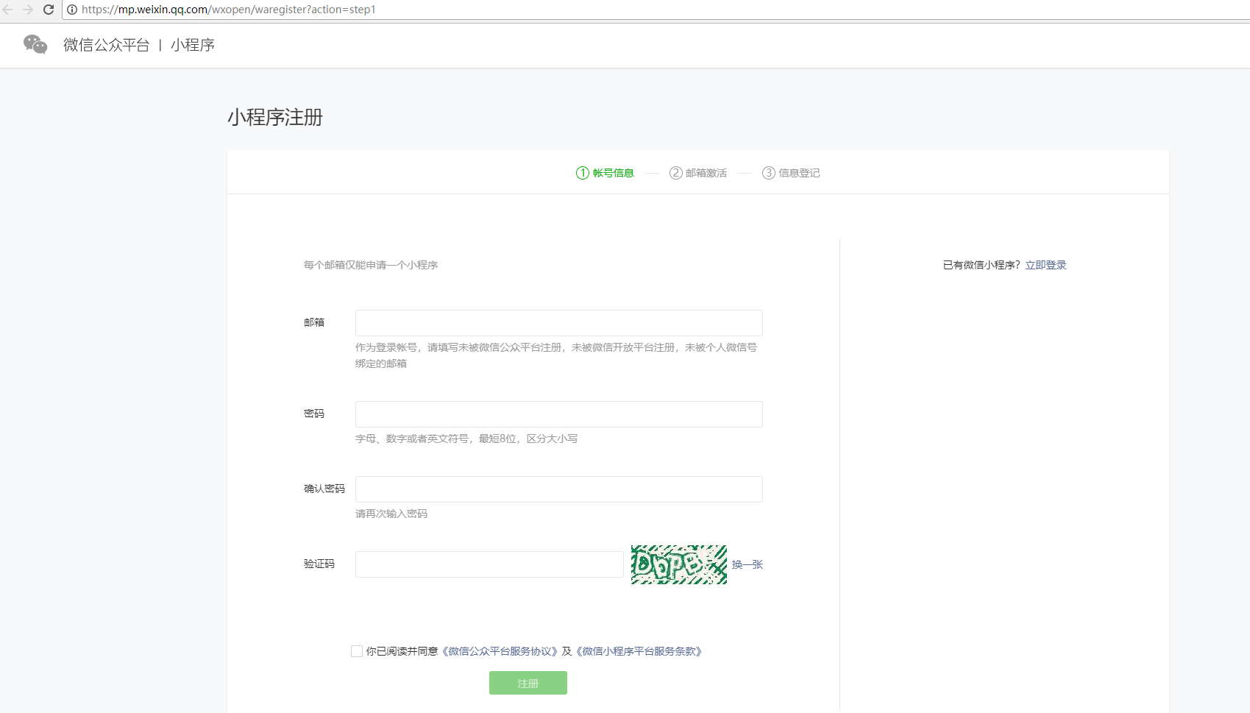Tick the 你已阅读并同意 agreement checkbox
Viewport: 1250px width, 713px height.
point(357,651)
